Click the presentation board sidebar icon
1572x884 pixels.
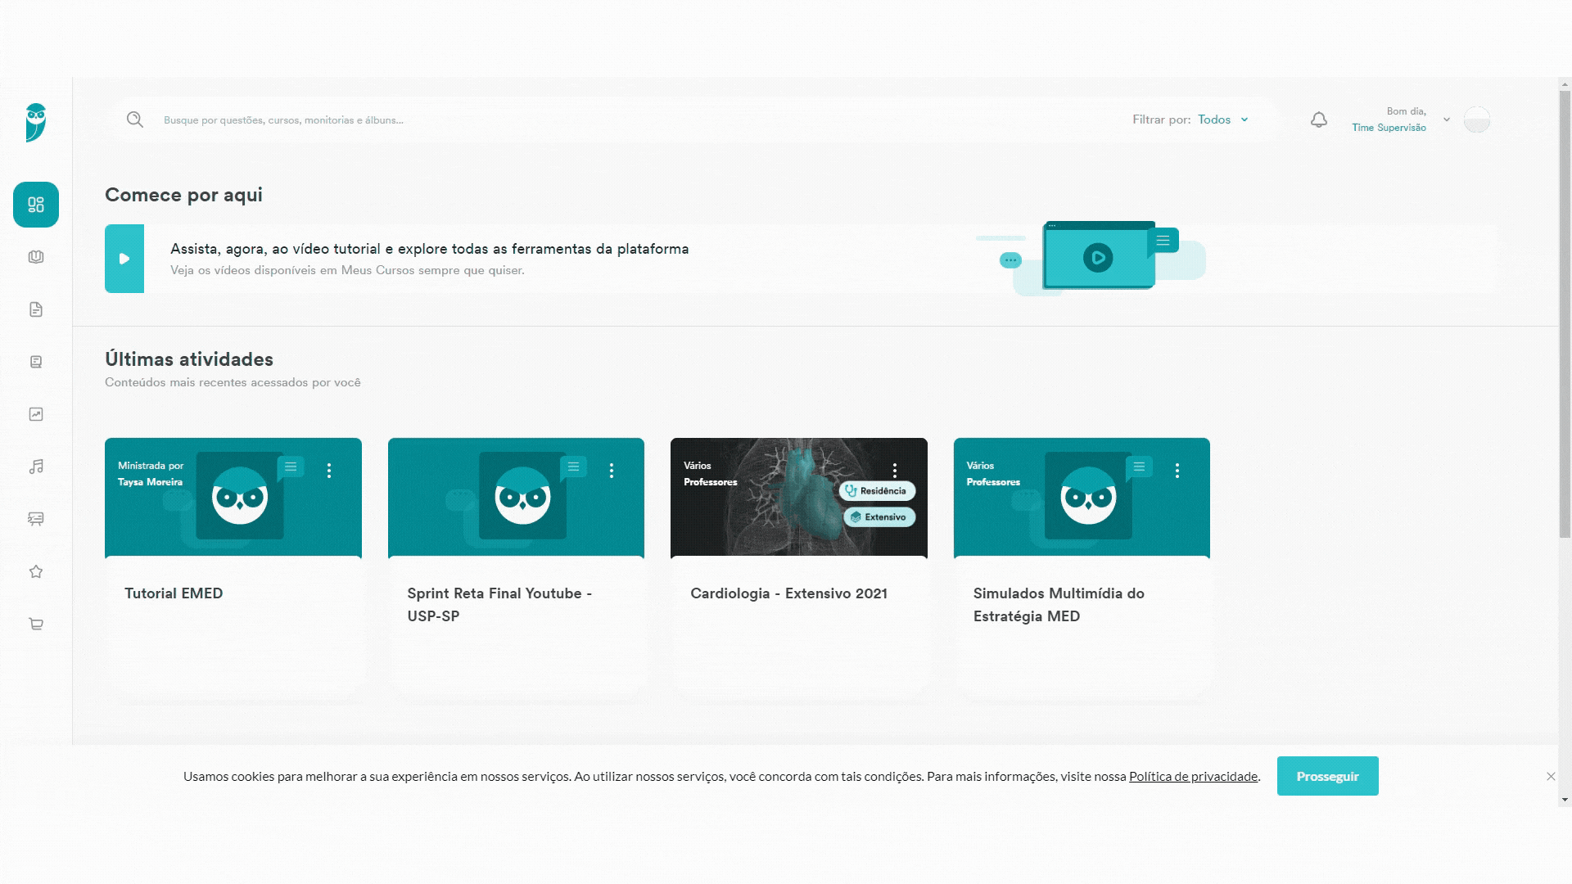point(36,519)
